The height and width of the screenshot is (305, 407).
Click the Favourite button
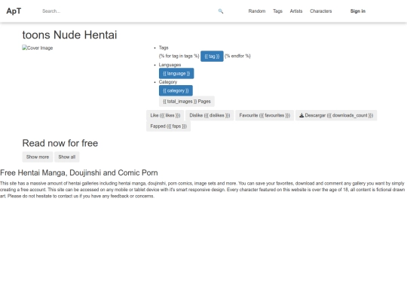click(x=265, y=115)
